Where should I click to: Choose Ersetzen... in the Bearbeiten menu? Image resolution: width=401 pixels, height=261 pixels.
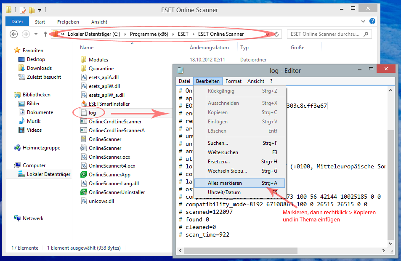click(x=239, y=162)
